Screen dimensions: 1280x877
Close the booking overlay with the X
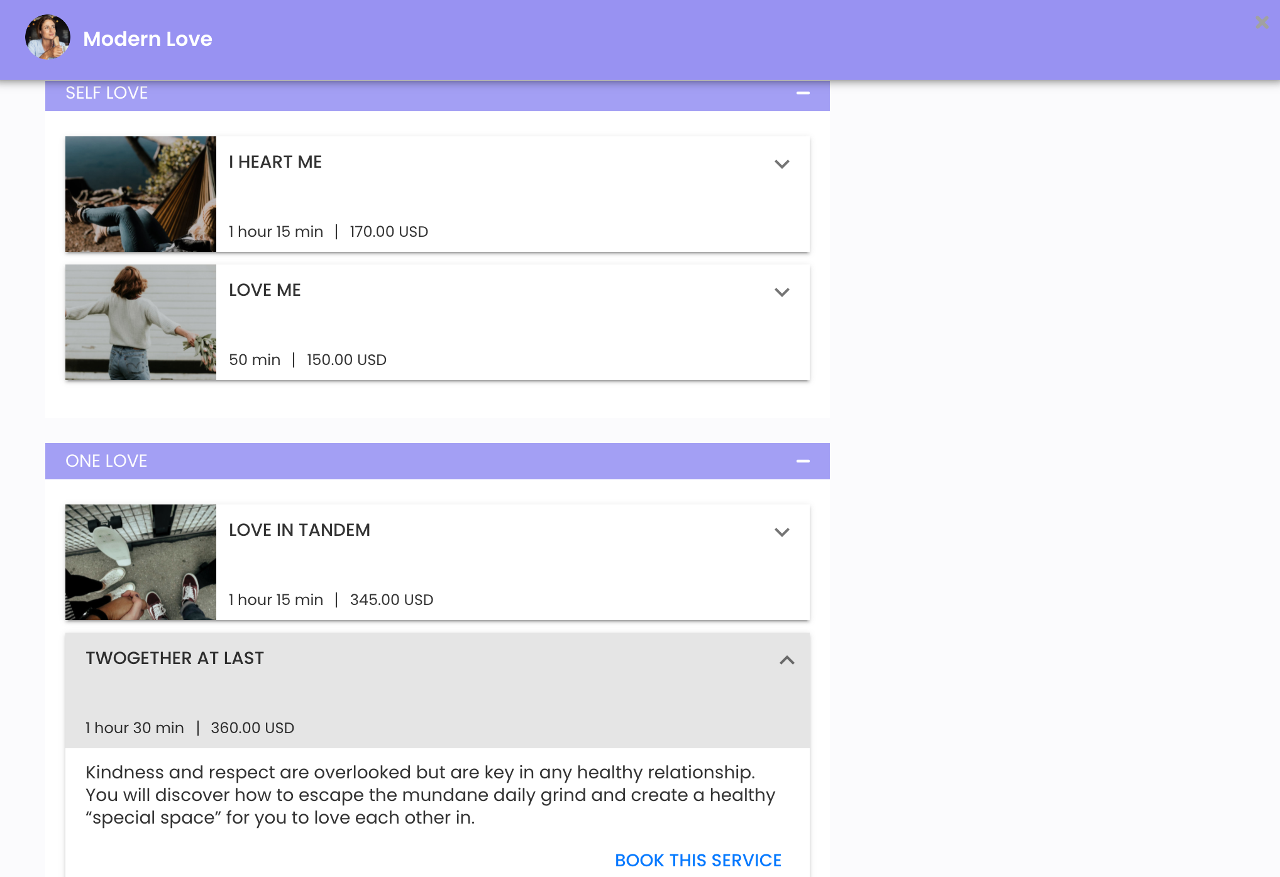click(x=1262, y=23)
